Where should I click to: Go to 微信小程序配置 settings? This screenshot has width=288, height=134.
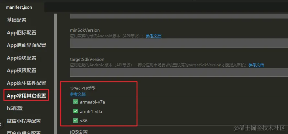[x=24, y=121]
